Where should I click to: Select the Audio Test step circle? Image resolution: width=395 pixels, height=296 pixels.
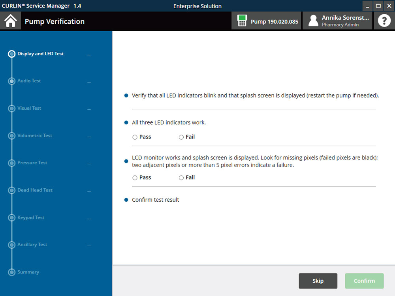11,81
